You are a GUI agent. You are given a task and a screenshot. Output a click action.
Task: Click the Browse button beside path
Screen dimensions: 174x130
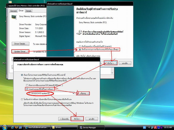tap(83, 94)
